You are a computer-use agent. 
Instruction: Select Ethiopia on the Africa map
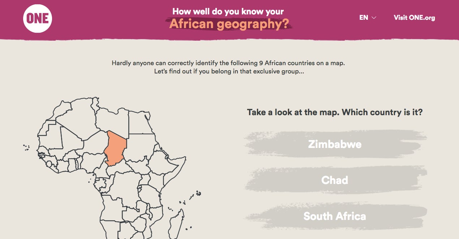[x=159, y=162]
